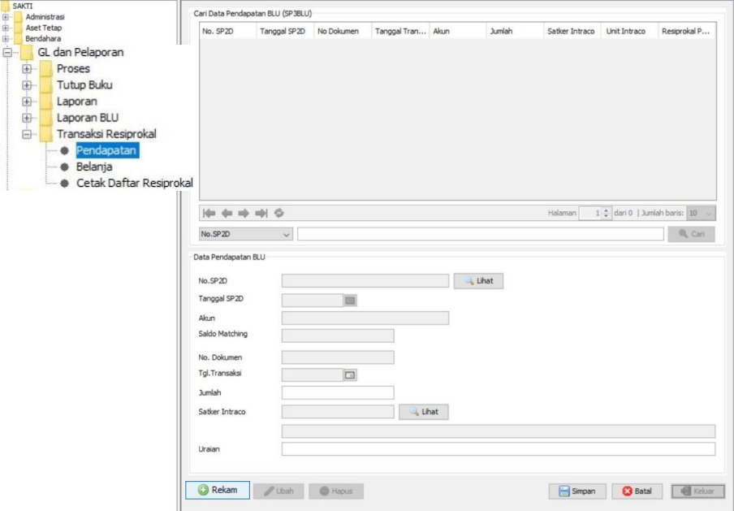This screenshot has width=734, height=511.
Task: Click the Simpan save button
Action: pos(576,492)
